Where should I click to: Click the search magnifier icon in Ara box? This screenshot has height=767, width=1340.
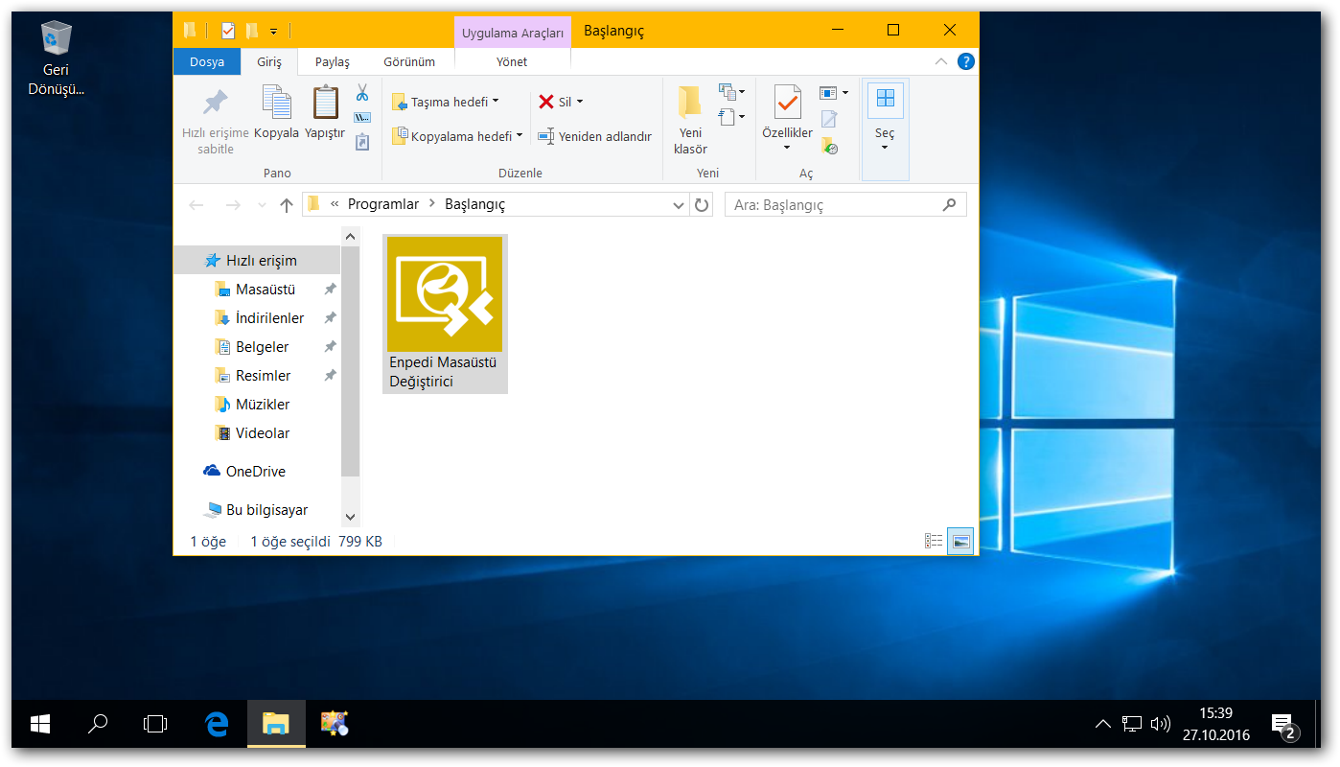950,204
